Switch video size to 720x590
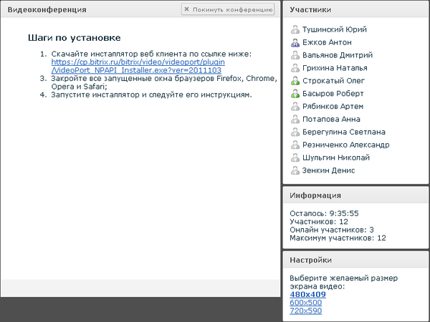430x322 pixels. 305,311
